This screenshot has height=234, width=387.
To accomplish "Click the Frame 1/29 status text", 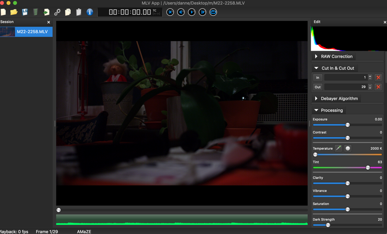I will (46, 232).
